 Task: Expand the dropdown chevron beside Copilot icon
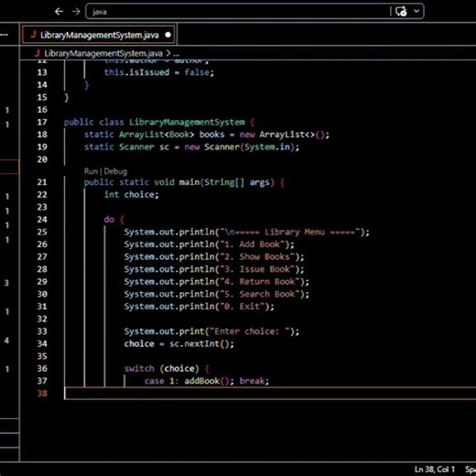[x=416, y=11]
